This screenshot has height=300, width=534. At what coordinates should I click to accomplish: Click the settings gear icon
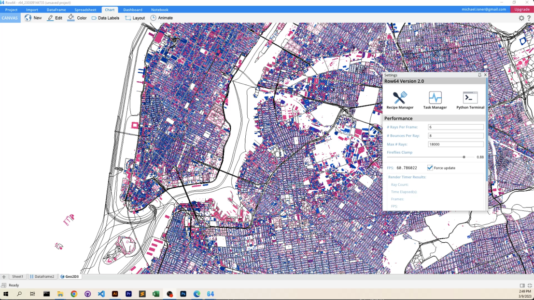point(521,18)
